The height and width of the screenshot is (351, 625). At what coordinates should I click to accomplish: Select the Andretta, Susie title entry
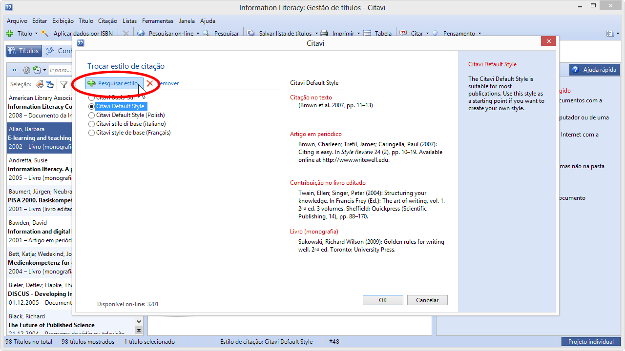[40, 169]
